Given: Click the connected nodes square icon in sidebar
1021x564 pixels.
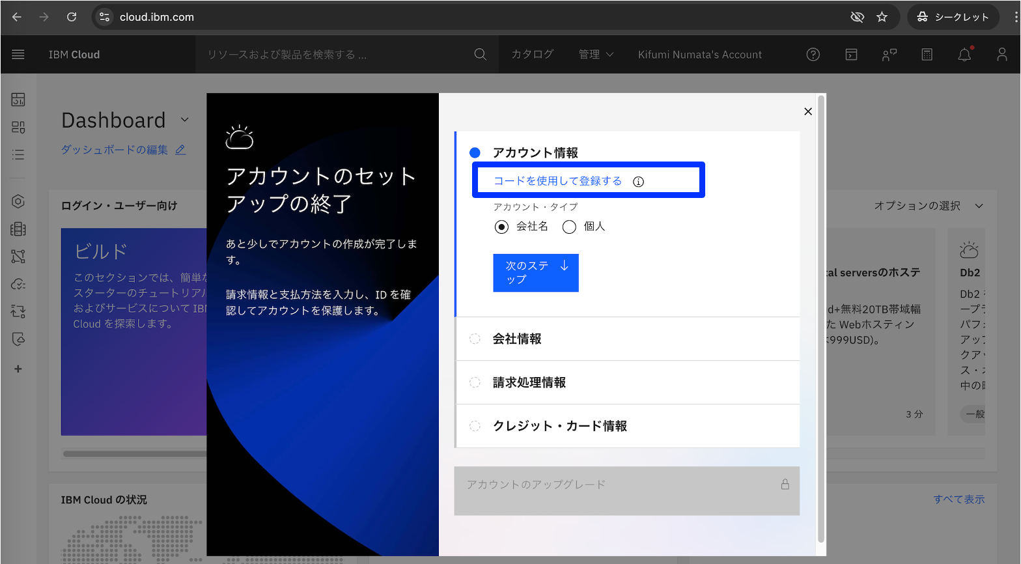Looking at the screenshot, I should pos(18,257).
